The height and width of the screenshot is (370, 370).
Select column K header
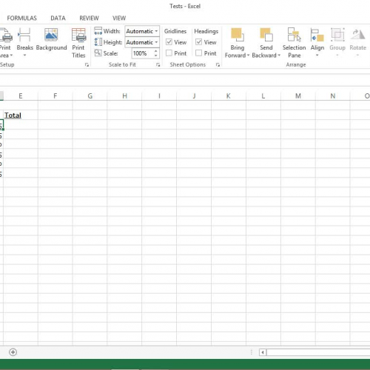click(x=229, y=96)
